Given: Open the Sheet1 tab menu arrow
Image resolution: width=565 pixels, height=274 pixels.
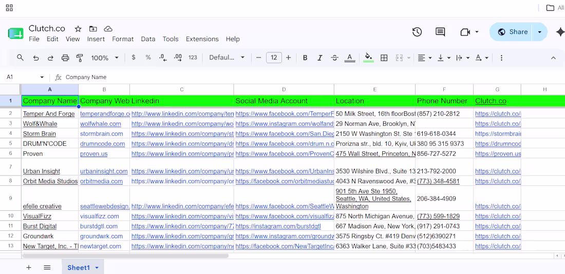Looking at the screenshot, I should tap(97, 267).
